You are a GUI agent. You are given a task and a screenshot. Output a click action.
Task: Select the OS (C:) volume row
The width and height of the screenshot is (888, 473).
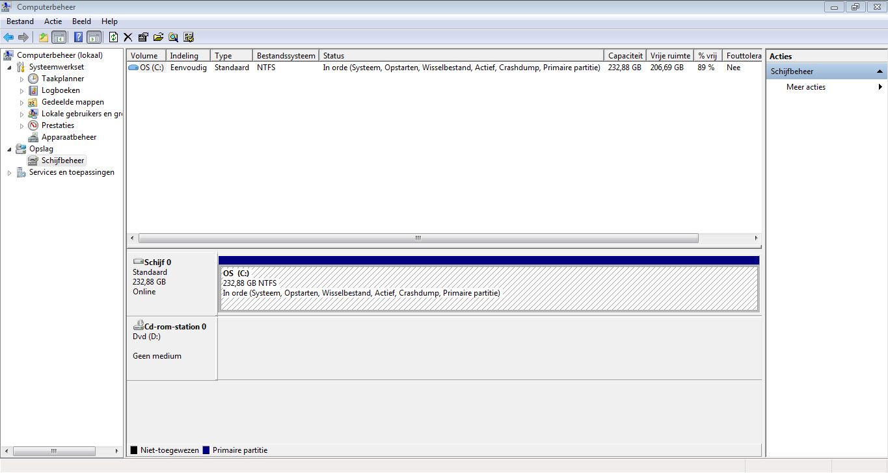pos(444,68)
